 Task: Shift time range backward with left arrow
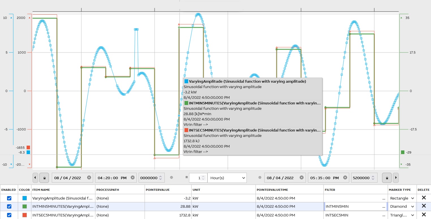(35, 178)
